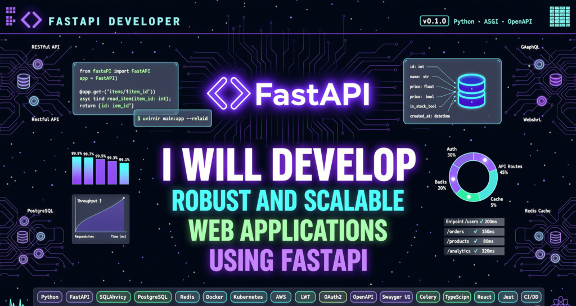Click the pixel grid F icon in header
The image size is (576, 306).
[11, 15]
